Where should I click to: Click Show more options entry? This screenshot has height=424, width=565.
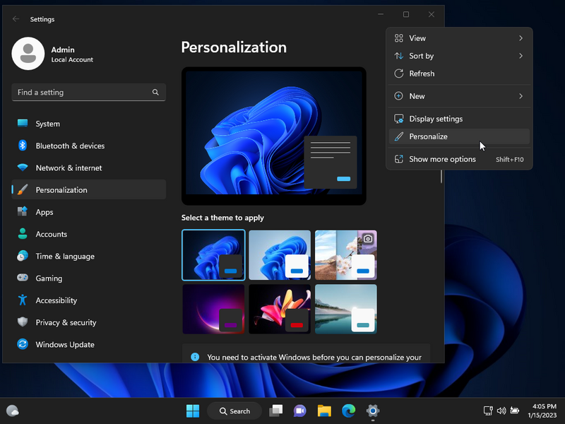click(x=442, y=159)
